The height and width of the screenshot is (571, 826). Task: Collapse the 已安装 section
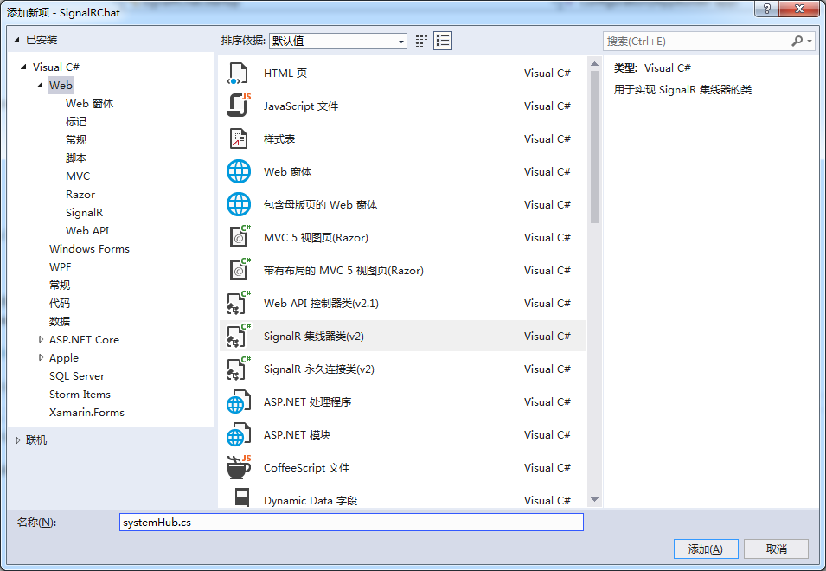[x=16, y=40]
